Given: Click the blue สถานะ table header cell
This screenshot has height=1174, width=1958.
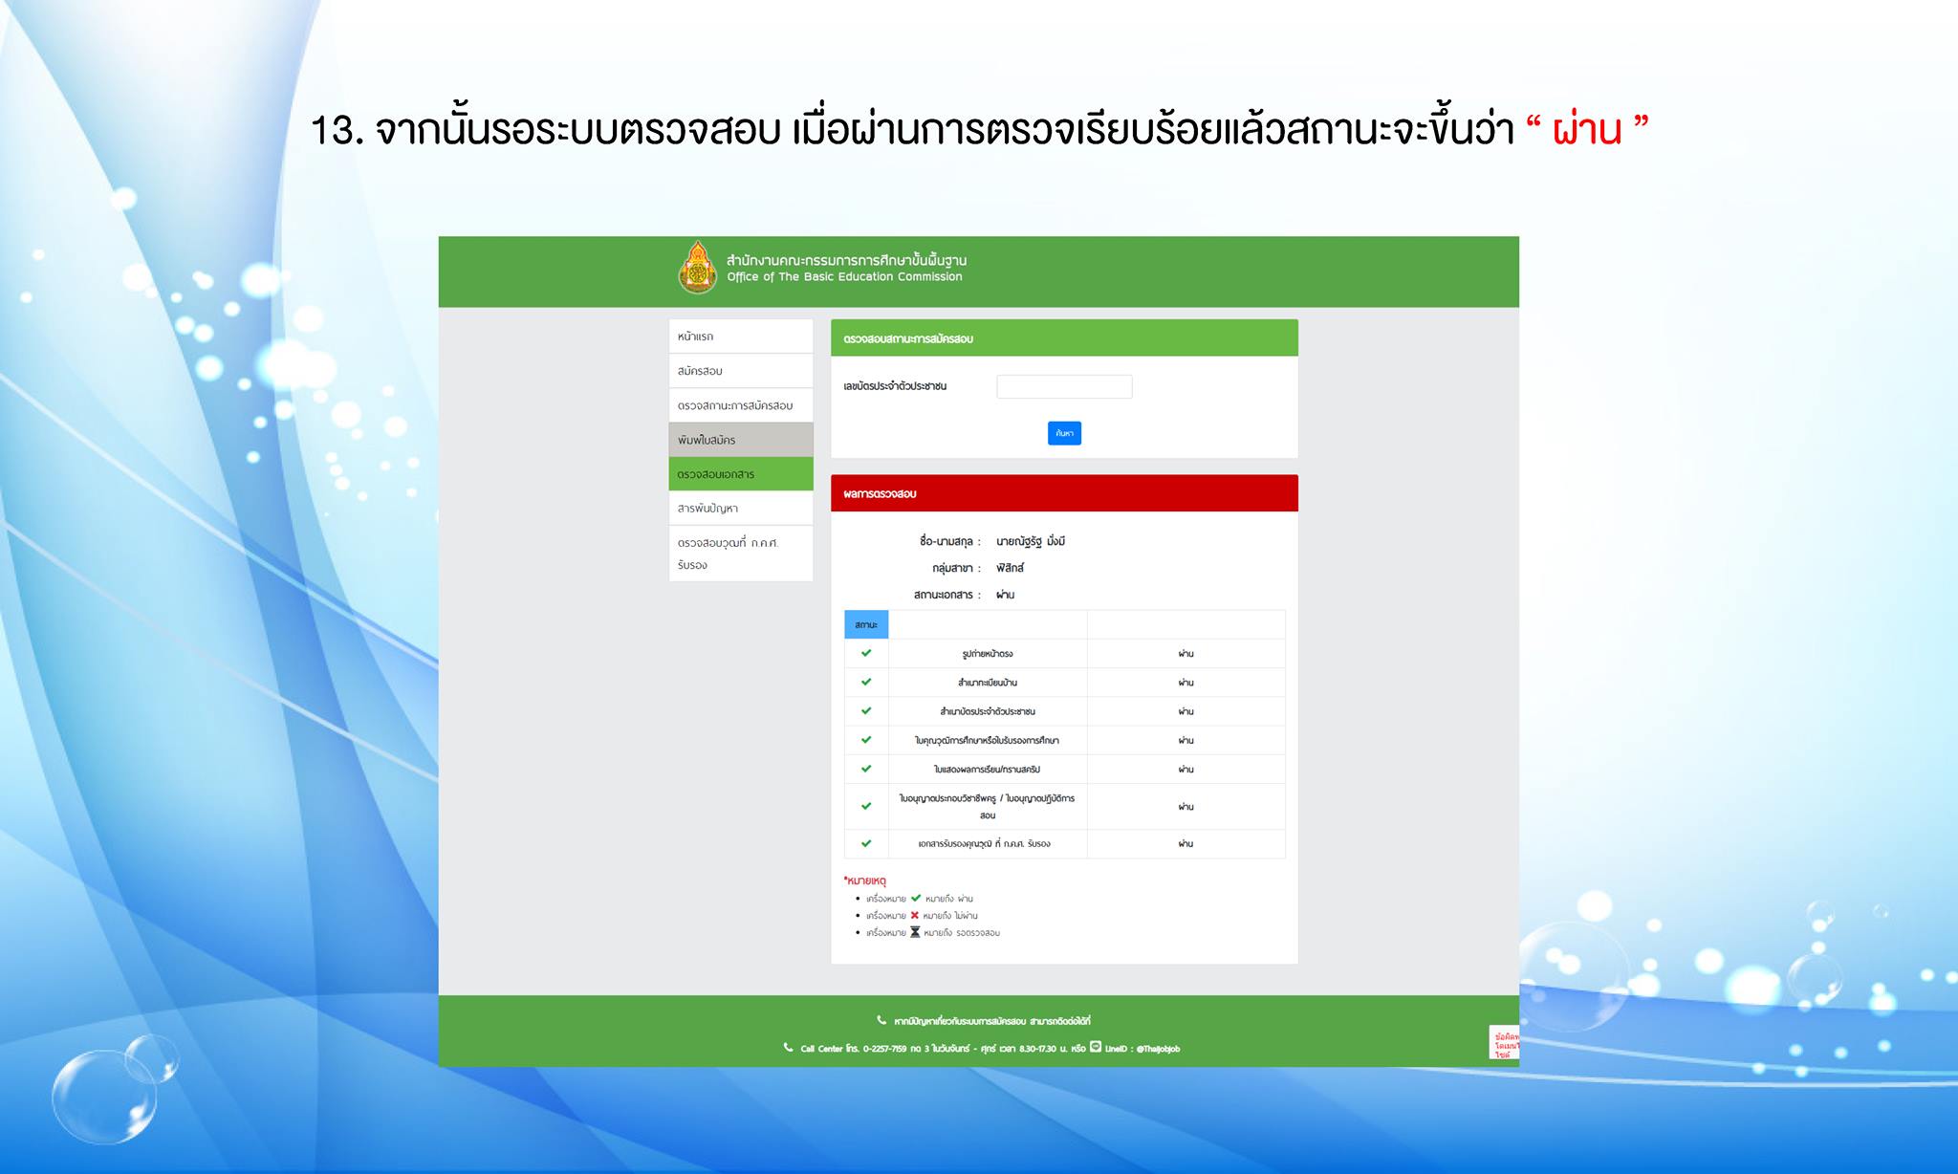Looking at the screenshot, I should coord(866,624).
